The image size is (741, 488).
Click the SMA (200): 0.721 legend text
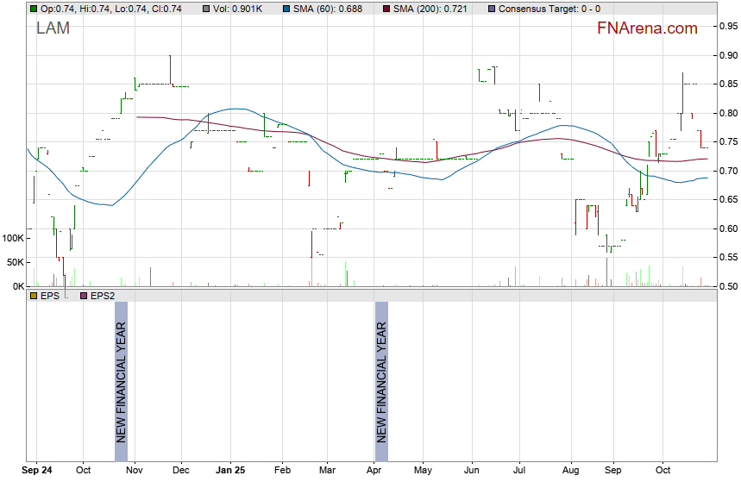click(430, 9)
